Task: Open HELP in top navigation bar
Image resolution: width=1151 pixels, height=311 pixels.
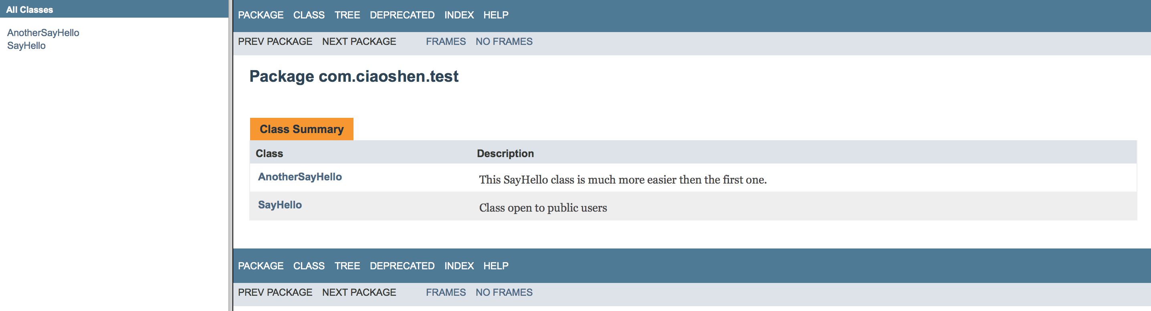Action: coord(495,15)
